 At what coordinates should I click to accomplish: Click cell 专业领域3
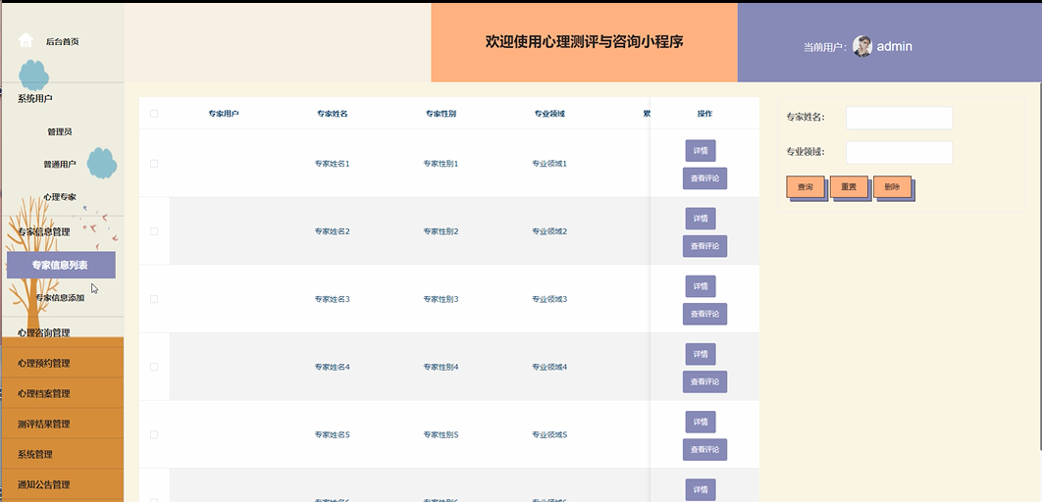coord(549,299)
